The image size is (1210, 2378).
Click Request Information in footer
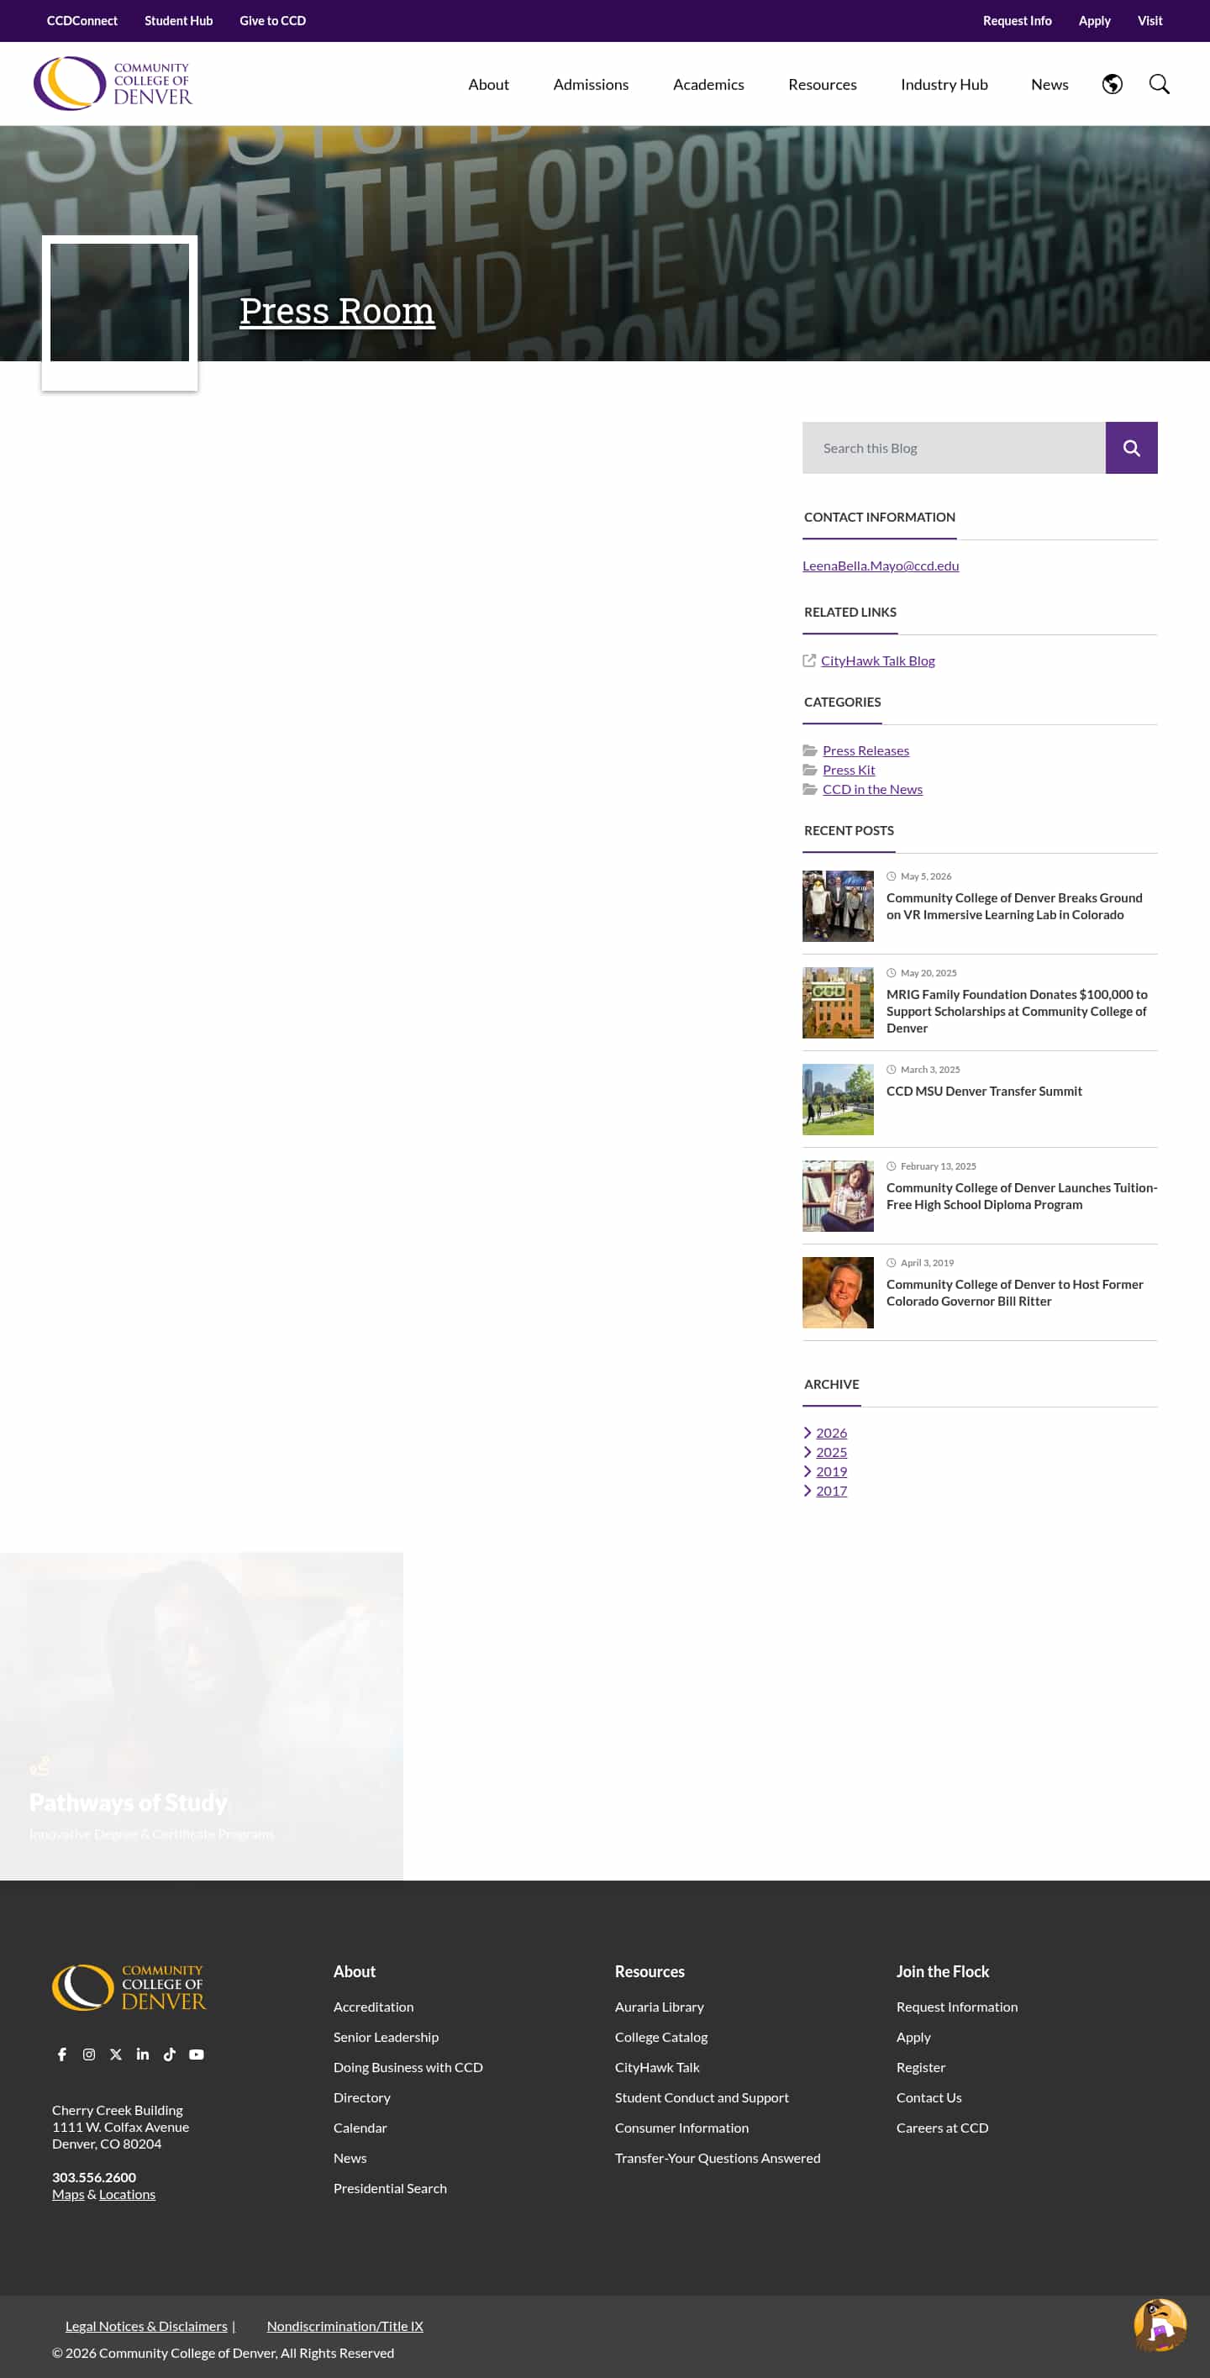[957, 2007]
